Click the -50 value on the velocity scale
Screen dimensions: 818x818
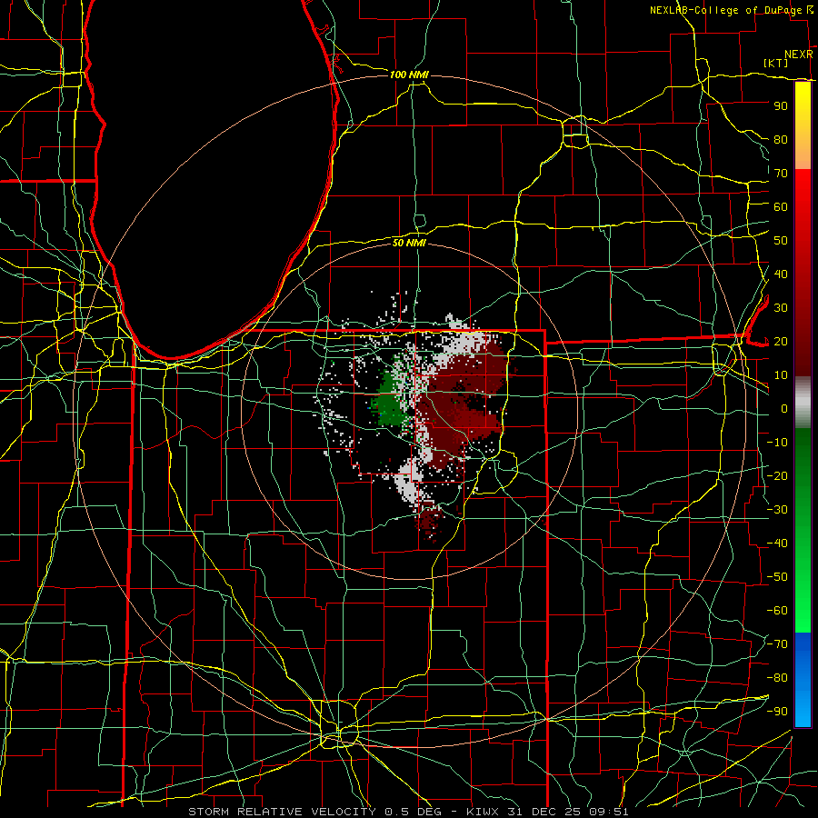pyautogui.click(x=777, y=577)
